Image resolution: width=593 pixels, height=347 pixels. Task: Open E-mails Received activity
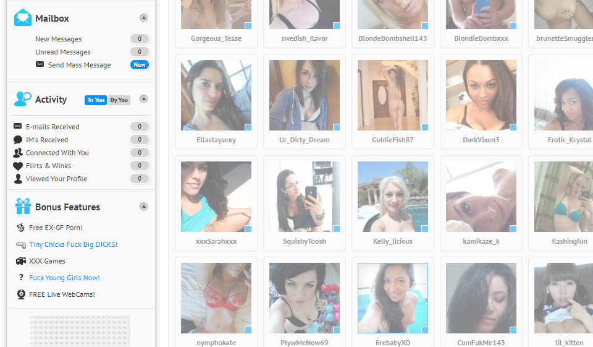53,127
